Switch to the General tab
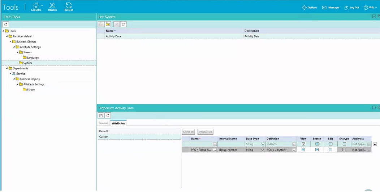The width and height of the screenshot is (380, 192). 103,123
